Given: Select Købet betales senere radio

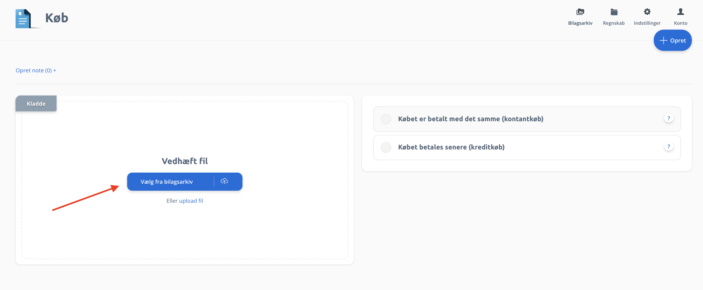Looking at the screenshot, I should point(386,147).
